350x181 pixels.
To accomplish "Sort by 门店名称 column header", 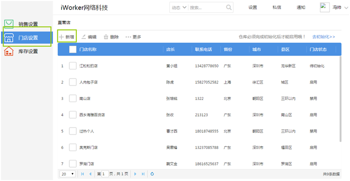I will 88,49.
